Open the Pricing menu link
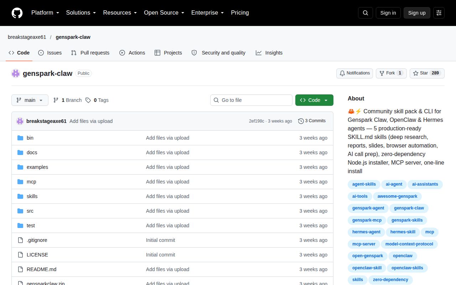The width and height of the screenshot is (456, 285). [240, 13]
